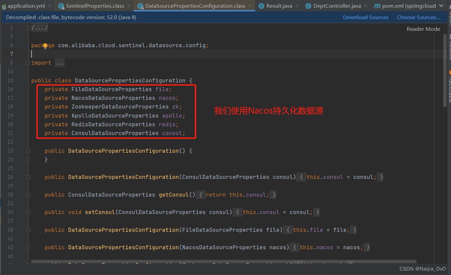Close the application.yml tab
451x275 pixels.
pyautogui.click(x=49, y=6)
